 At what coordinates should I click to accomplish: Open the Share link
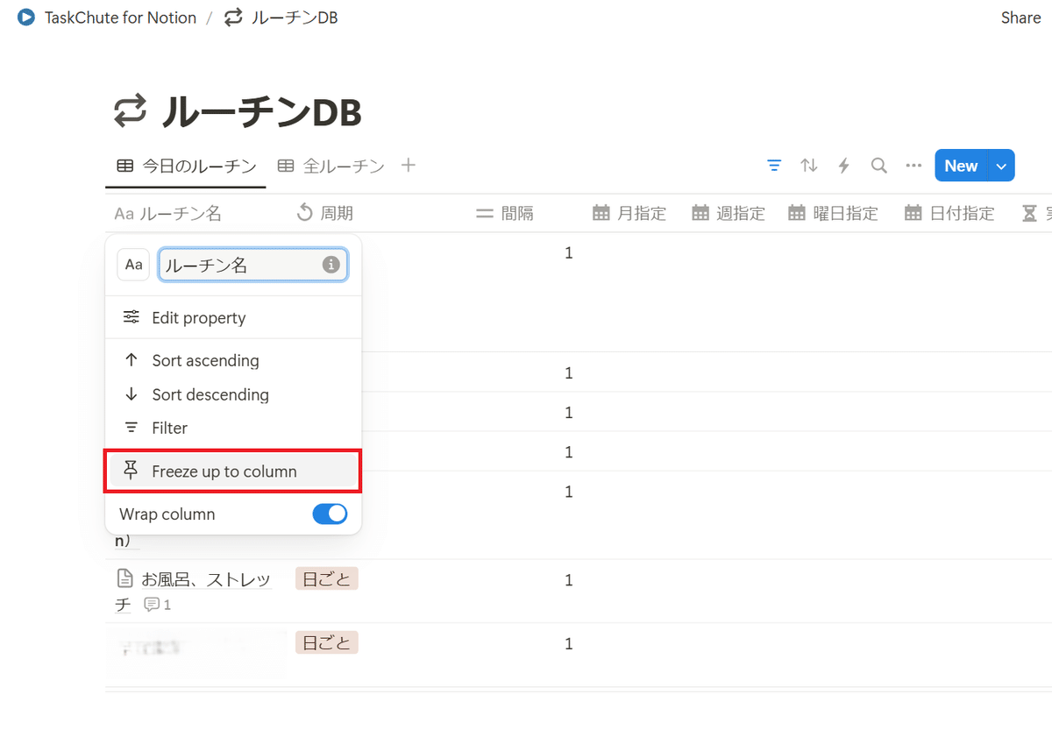(x=1020, y=17)
